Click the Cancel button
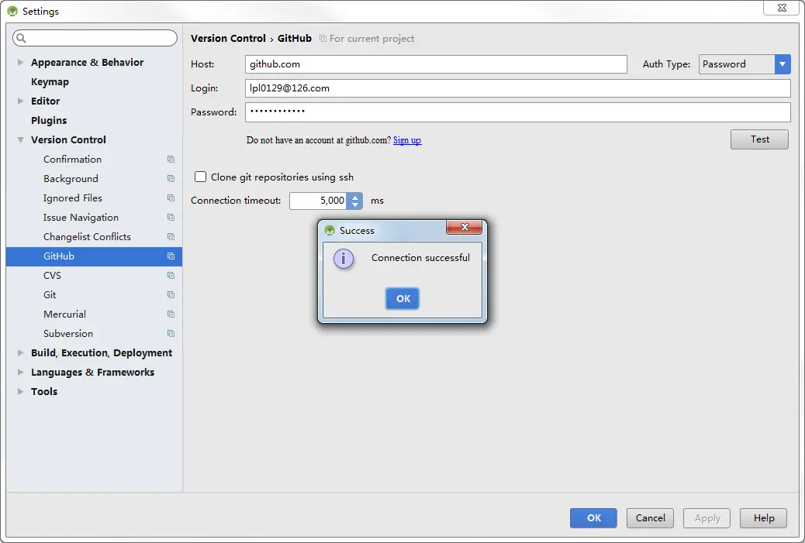The height and width of the screenshot is (543, 805). [x=650, y=518]
